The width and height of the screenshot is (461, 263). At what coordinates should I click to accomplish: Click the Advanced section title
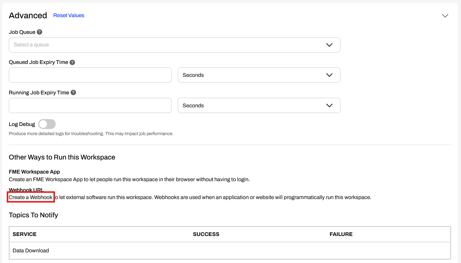[x=28, y=16]
